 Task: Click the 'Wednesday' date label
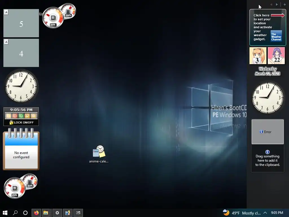[x=268, y=69]
